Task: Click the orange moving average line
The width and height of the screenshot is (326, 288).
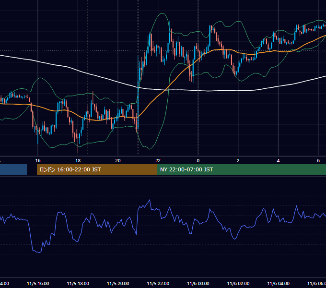Action: point(158,96)
